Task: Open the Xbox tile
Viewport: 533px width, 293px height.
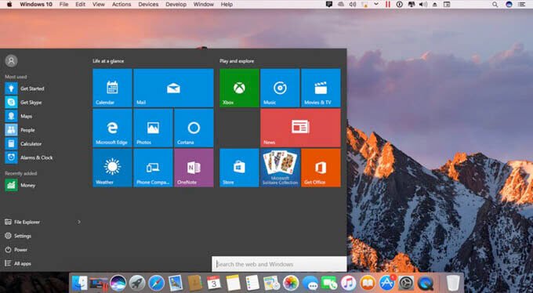Action: (x=239, y=88)
